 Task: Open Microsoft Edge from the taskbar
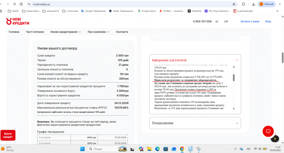coord(158,149)
